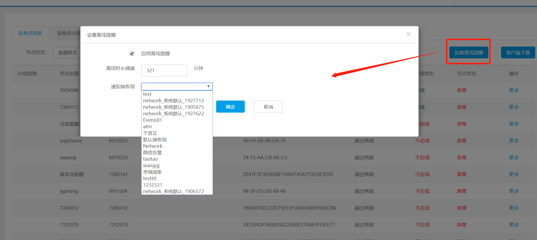Click the 客户端下载 button
Viewport: 537px width, 240px height.
518,53
